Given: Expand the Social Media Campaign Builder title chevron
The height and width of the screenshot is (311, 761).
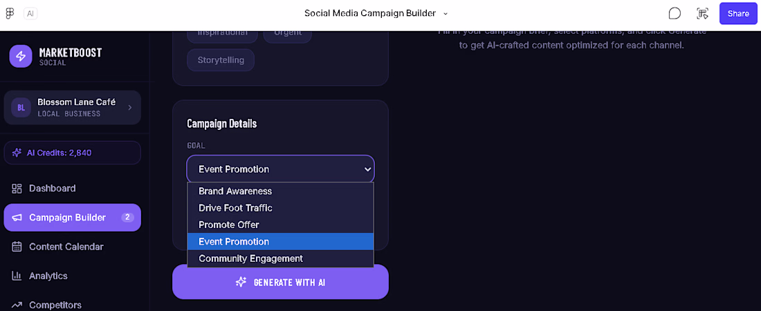Looking at the screenshot, I should 446,14.
